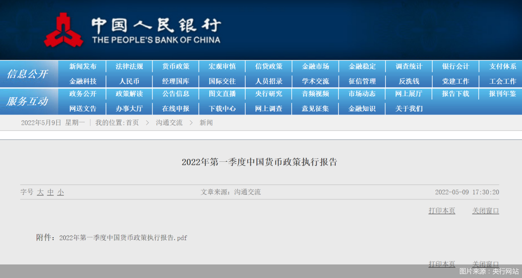Click upper 打印本页 link
Image resolution: width=522 pixels, height=278 pixels.
tap(442, 211)
